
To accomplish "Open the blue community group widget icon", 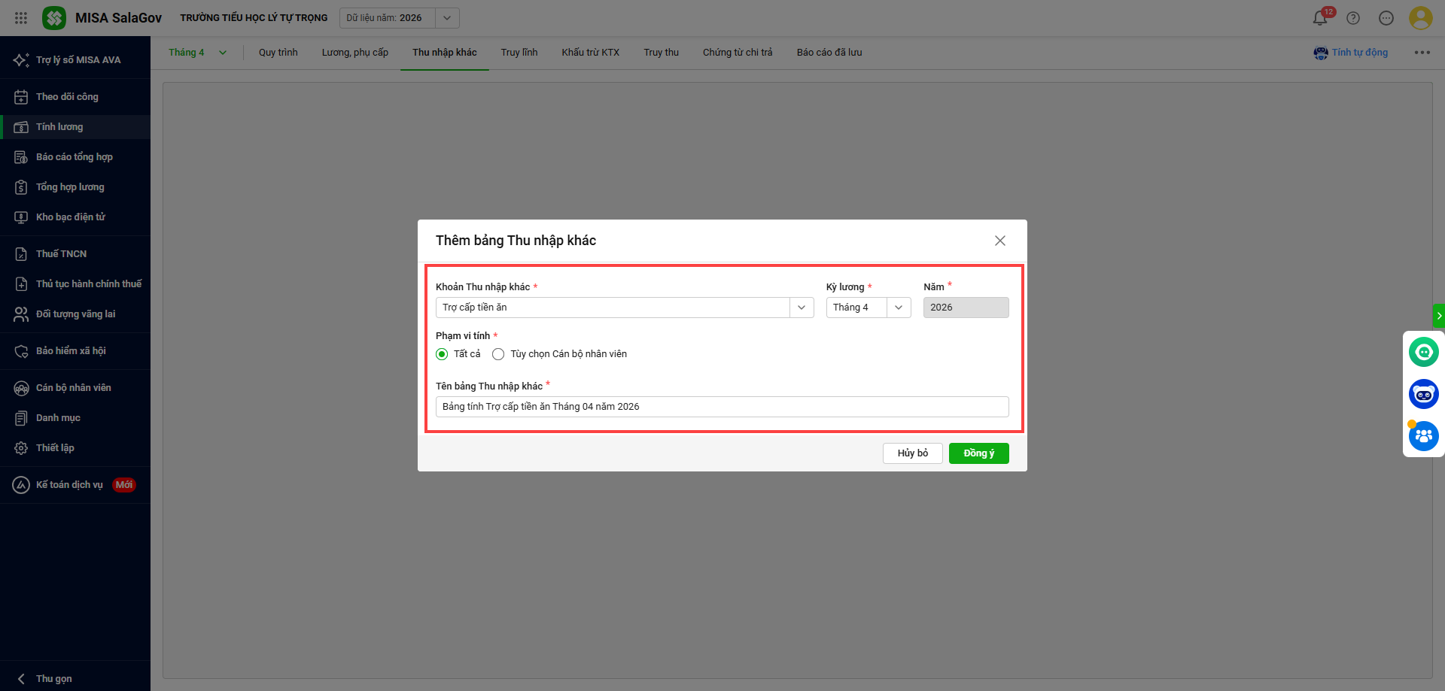I will [x=1423, y=436].
